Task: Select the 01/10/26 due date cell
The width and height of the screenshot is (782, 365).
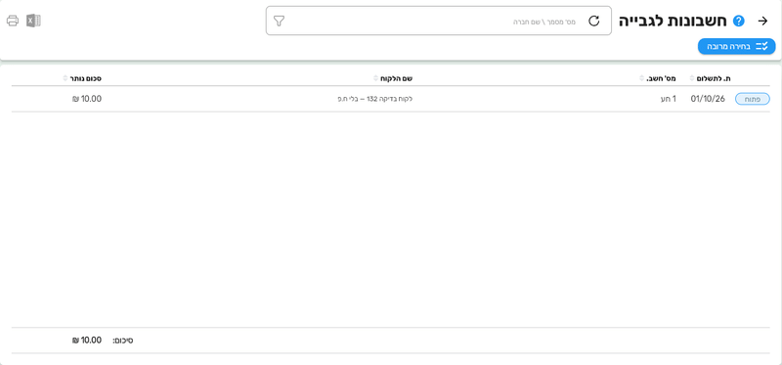Action: click(x=708, y=99)
